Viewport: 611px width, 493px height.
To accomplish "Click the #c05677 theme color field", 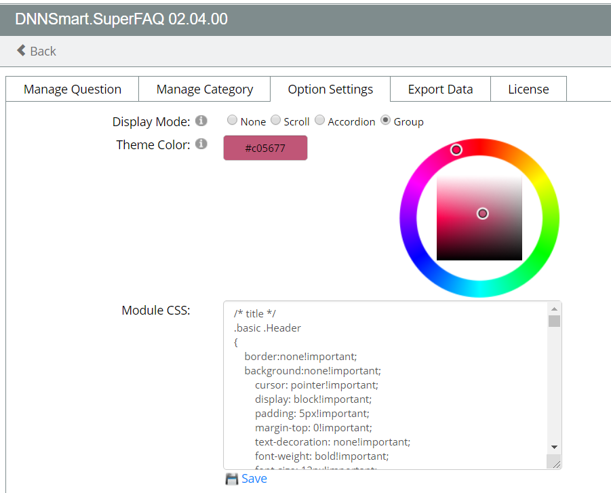I will (x=265, y=148).
